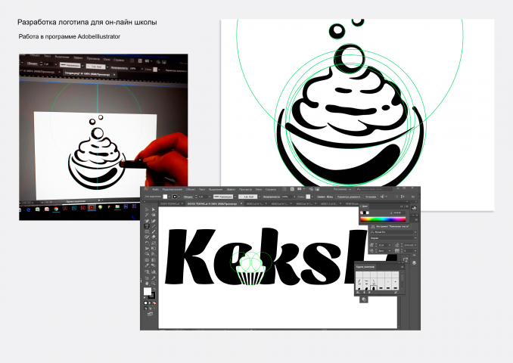
Task: Select the Magic Wand tool
Action: (x=147, y=215)
